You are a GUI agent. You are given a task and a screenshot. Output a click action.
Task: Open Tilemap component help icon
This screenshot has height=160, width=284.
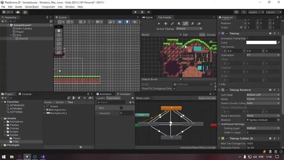pos(270,33)
